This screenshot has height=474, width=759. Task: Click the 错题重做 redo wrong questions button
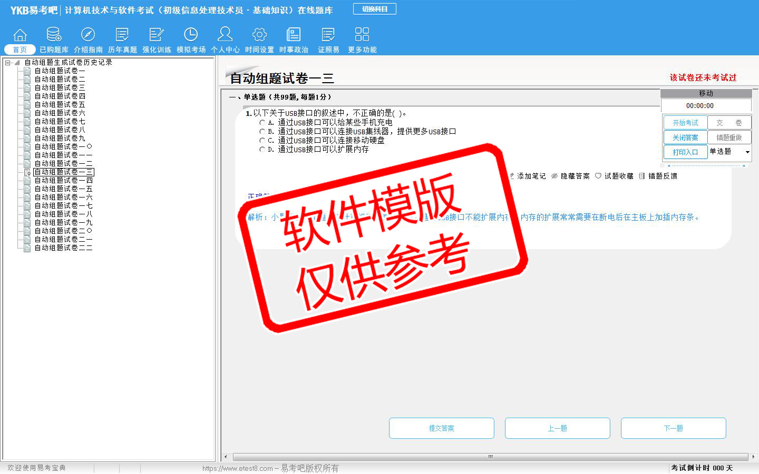pyautogui.click(x=729, y=137)
